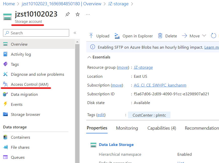Viewport: 219px width, 163px height.
Task: Click Events lightning icon
Action: point(5,104)
